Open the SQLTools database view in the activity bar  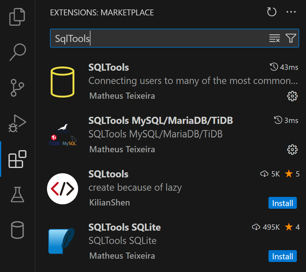pos(17,230)
